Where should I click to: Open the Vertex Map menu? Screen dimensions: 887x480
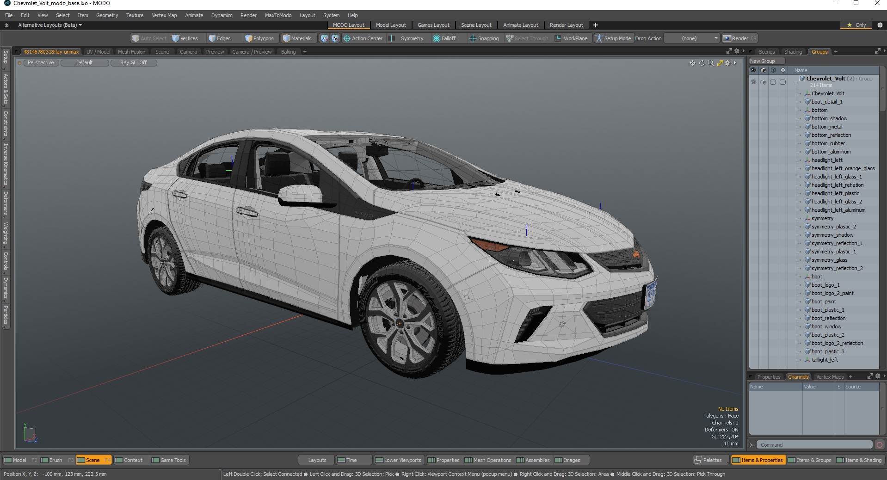(x=164, y=15)
